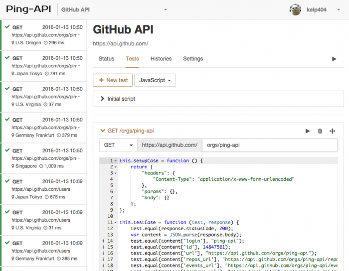Viewport: 349px width, 271px height.
Task: Open the Singapore 1,009 ms result
Action: tap(44, 158)
